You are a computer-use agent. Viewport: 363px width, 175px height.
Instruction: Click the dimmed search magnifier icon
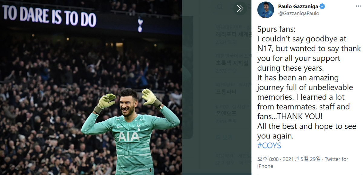click(x=220, y=7)
